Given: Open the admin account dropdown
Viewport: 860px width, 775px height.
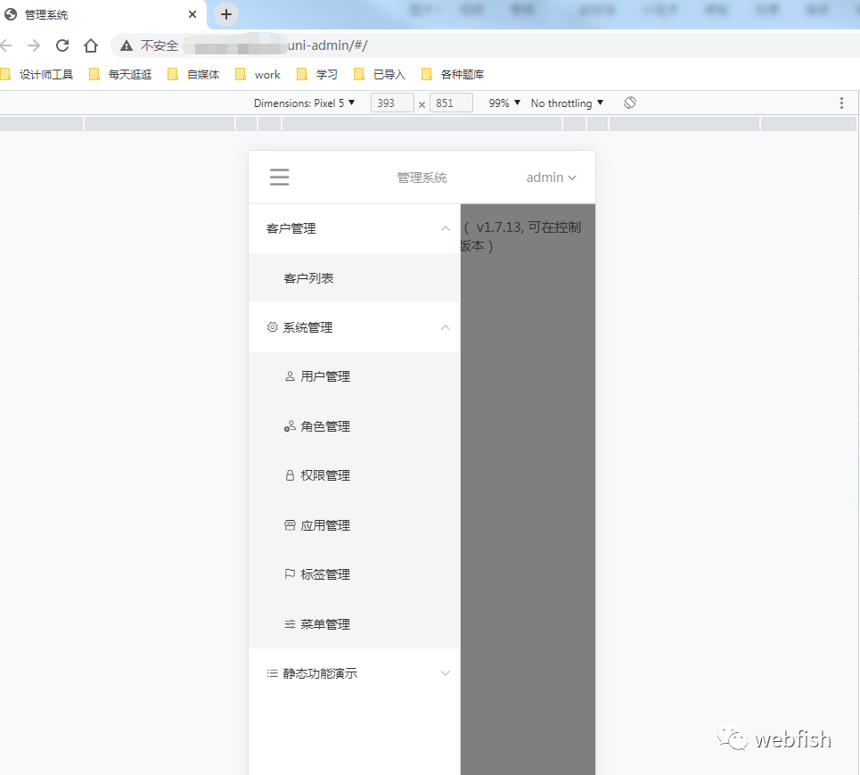Looking at the screenshot, I should click(x=551, y=177).
